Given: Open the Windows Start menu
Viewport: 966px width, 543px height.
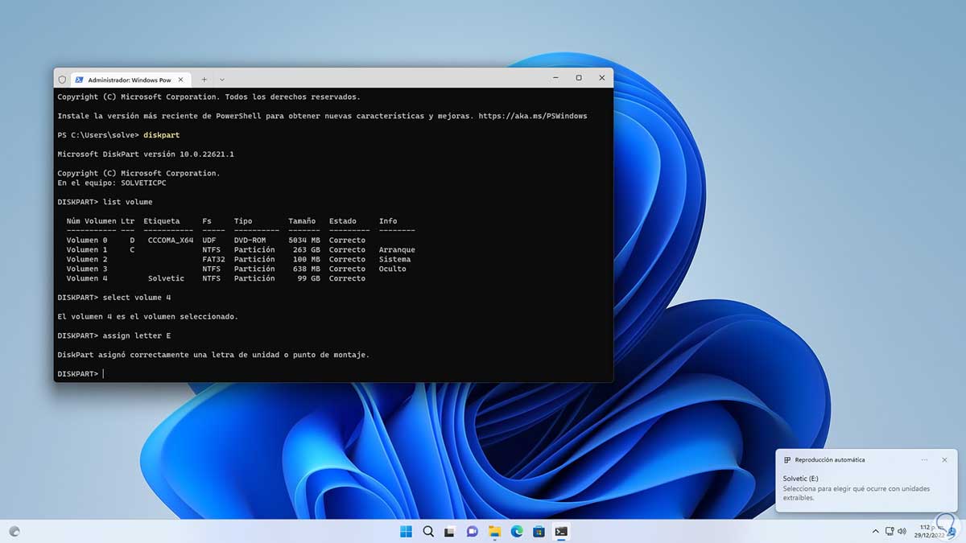Looking at the screenshot, I should tap(406, 531).
